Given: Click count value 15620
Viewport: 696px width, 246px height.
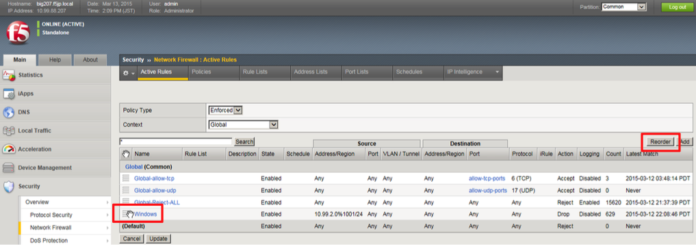Looking at the screenshot, I should tap(613, 202).
